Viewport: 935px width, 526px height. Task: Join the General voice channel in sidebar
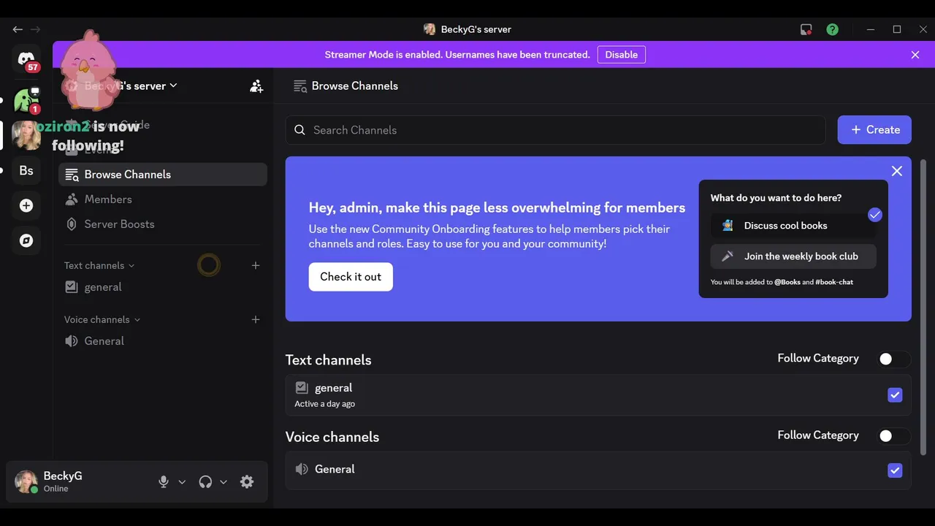tap(163, 341)
